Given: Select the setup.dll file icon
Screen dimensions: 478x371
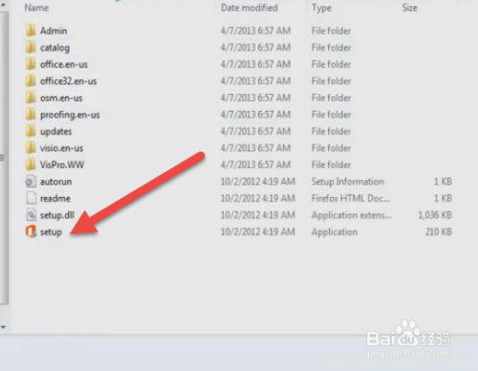Looking at the screenshot, I should click(x=31, y=215).
